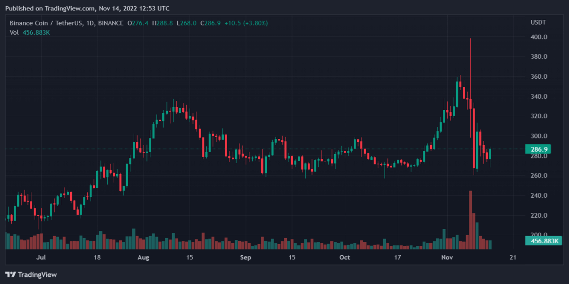Click the current price tag 286.9
Viewport: 569px width, 284px height.
(x=538, y=149)
